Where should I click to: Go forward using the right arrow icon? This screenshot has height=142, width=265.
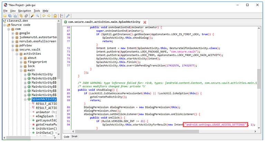(x=49, y=16)
